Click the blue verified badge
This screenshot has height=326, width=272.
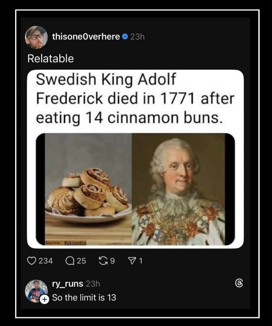click(125, 37)
